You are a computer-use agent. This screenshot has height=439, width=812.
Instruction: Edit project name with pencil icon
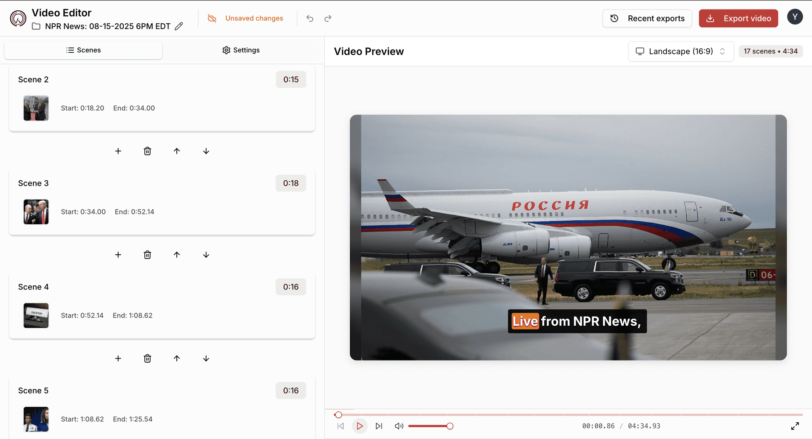pos(179,26)
